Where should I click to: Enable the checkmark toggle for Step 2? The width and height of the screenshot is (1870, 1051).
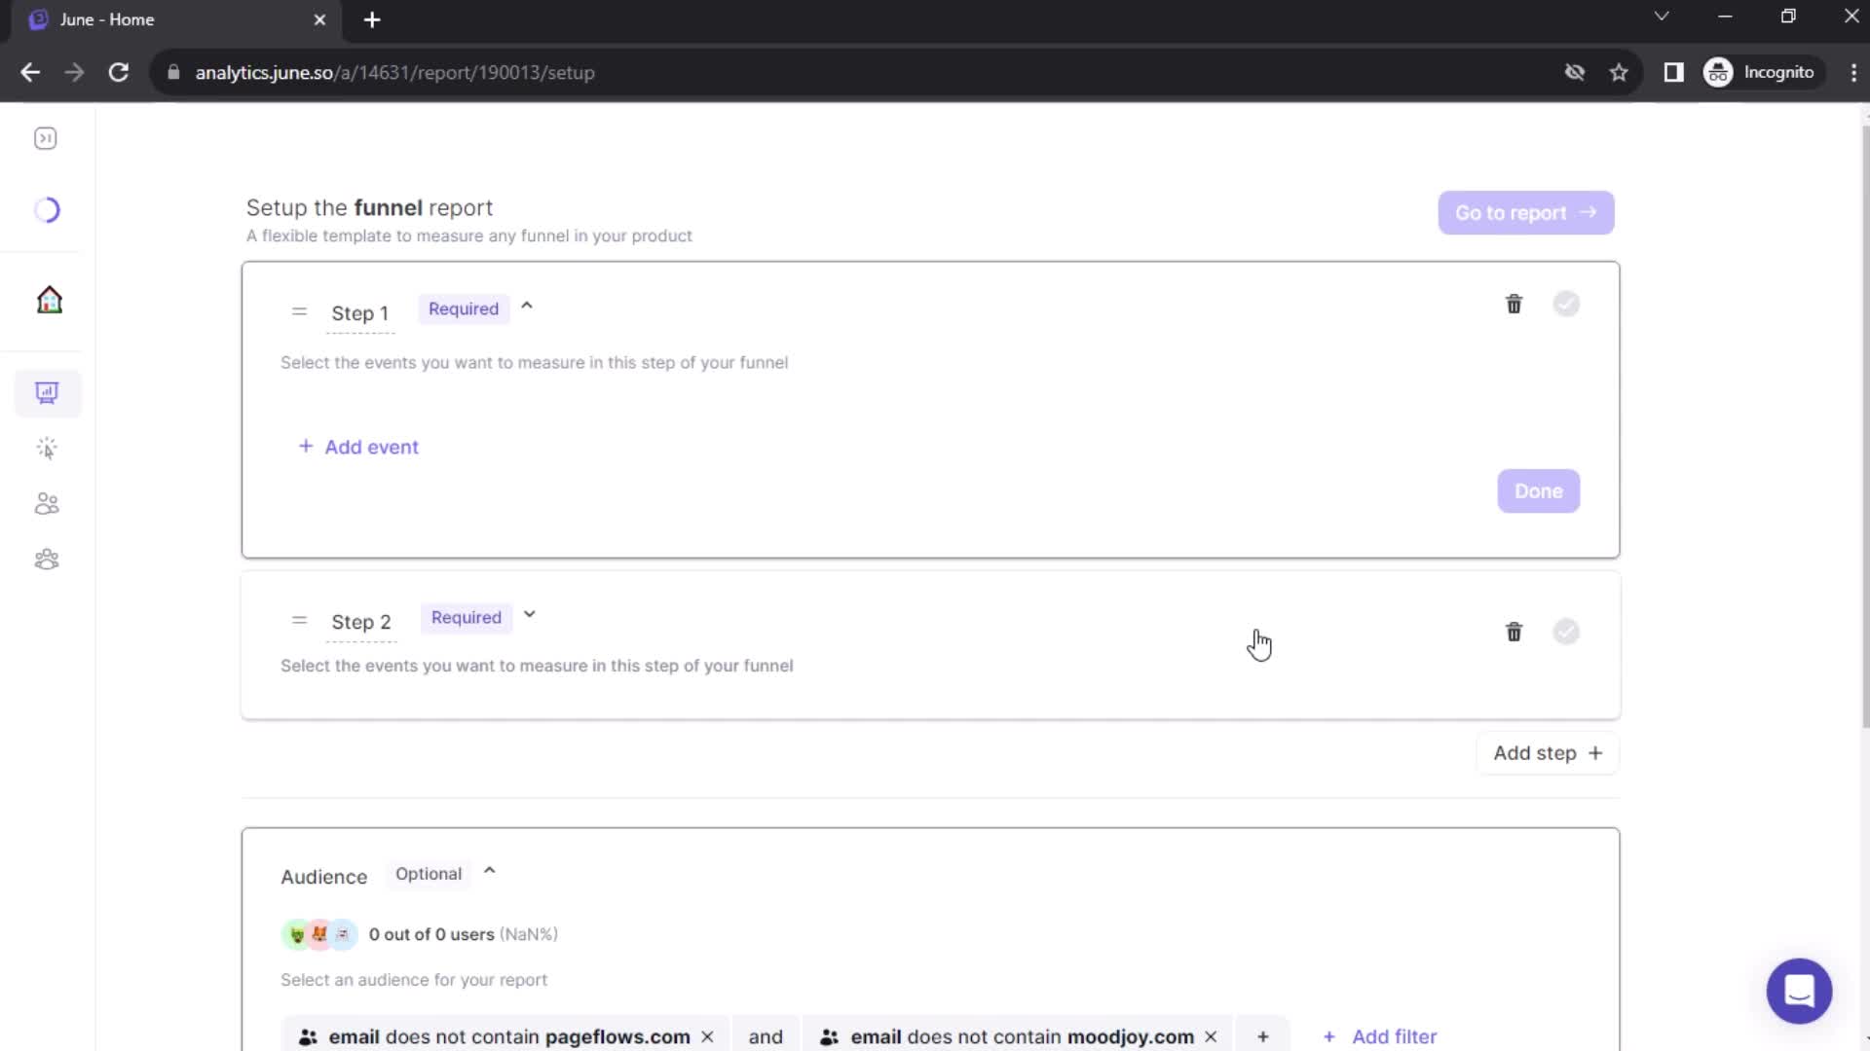coord(1565,630)
